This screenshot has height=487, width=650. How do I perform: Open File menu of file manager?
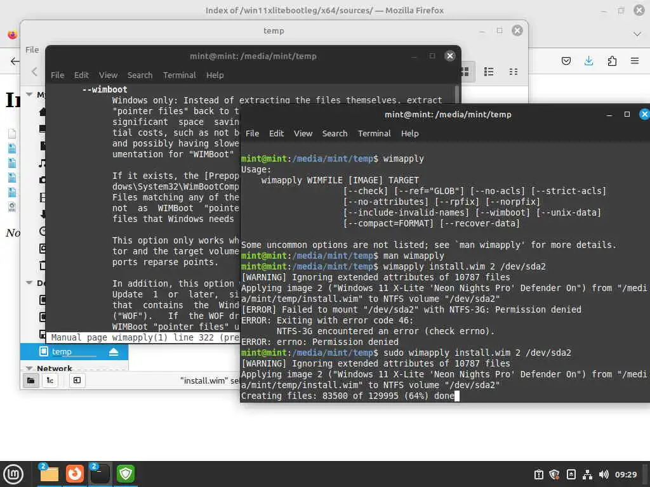pyautogui.click(x=32, y=49)
